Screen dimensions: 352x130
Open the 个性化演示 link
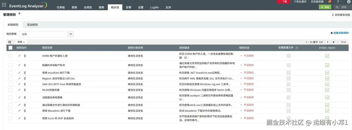(300, 2)
